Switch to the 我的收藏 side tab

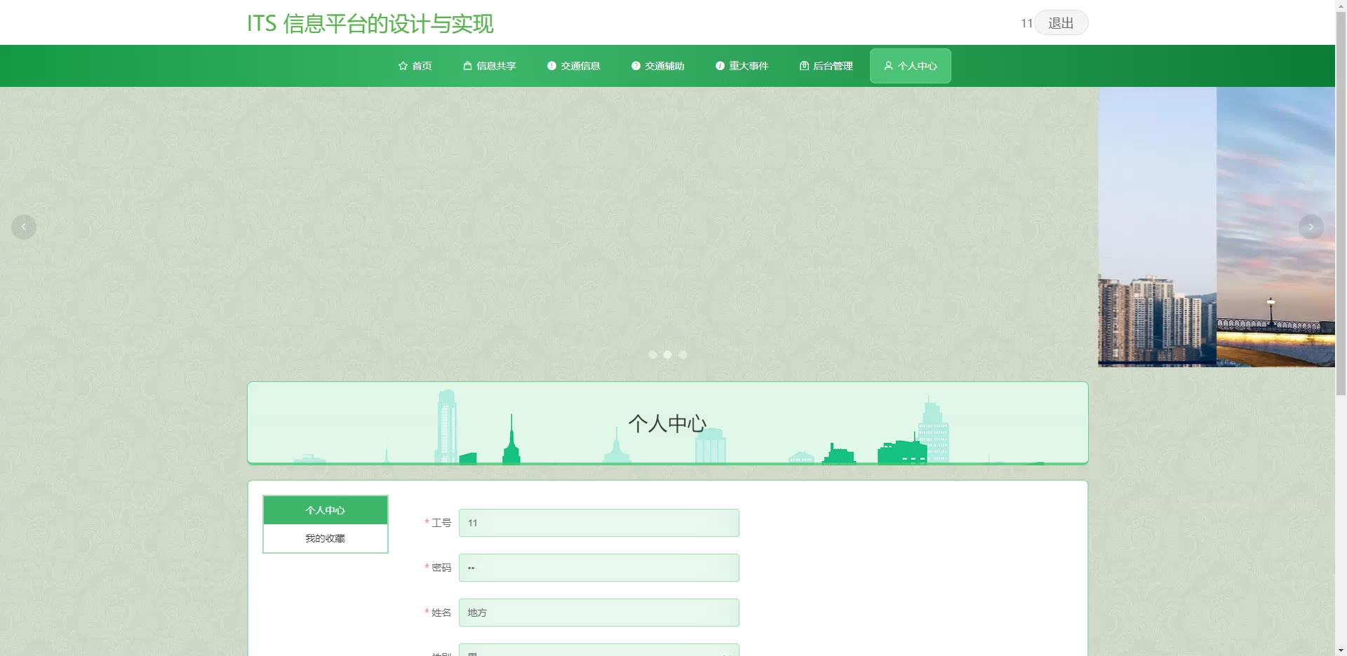(x=325, y=538)
